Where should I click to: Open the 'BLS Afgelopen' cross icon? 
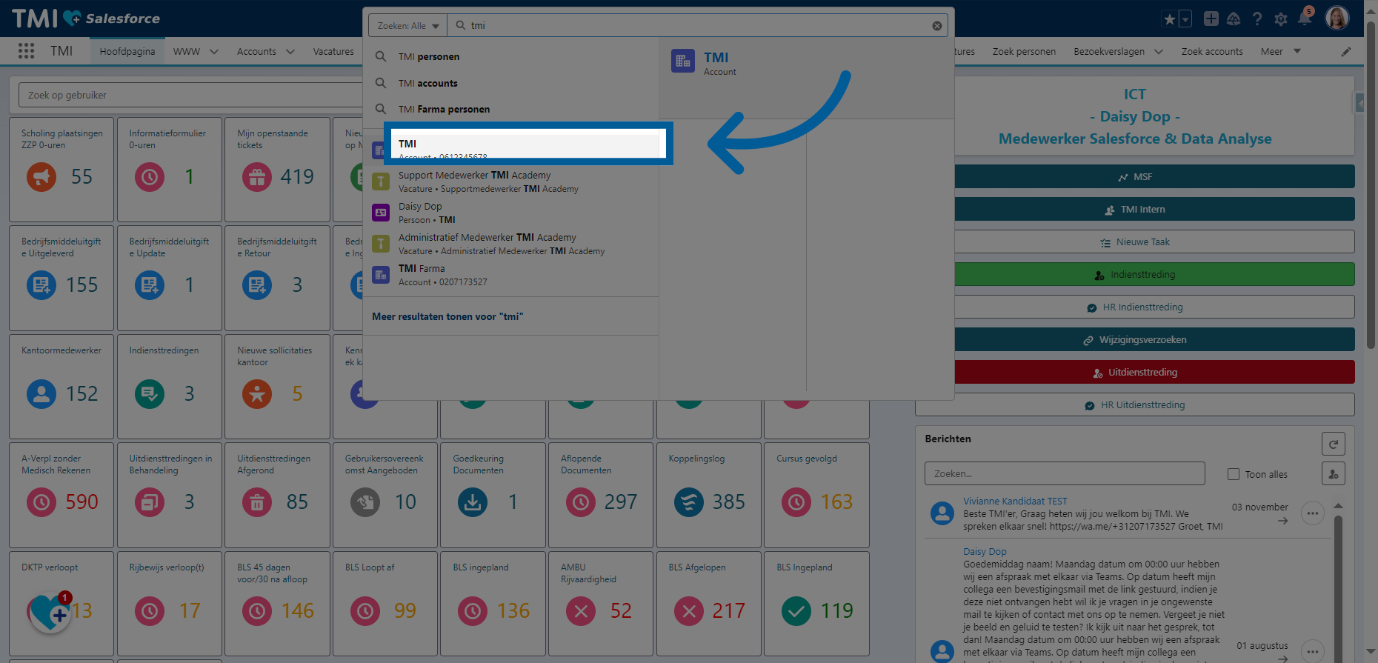tap(689, 611)
